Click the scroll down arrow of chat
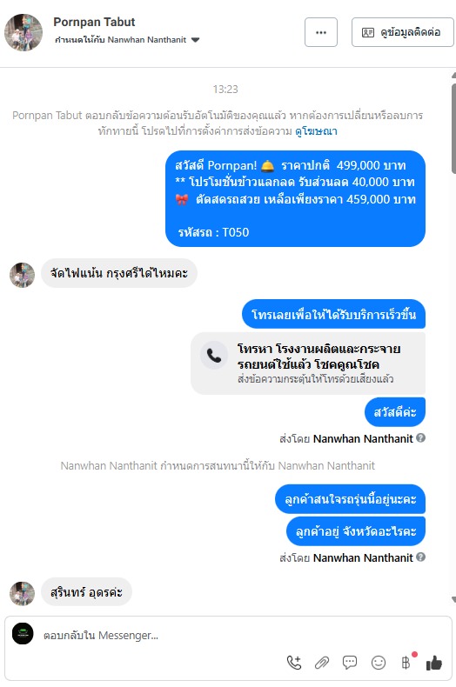 pyautogui.click(x=453, y=599)
